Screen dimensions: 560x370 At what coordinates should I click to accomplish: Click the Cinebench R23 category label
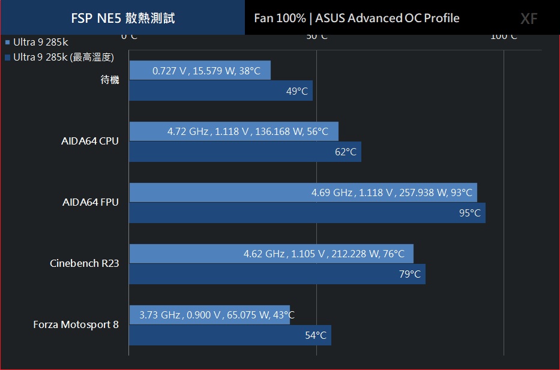coord(84,263)
